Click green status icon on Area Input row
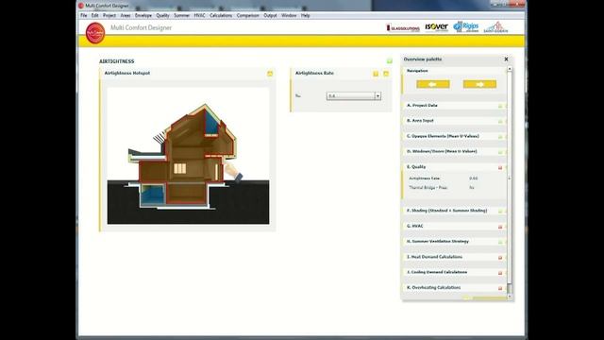 click(500, 122)
